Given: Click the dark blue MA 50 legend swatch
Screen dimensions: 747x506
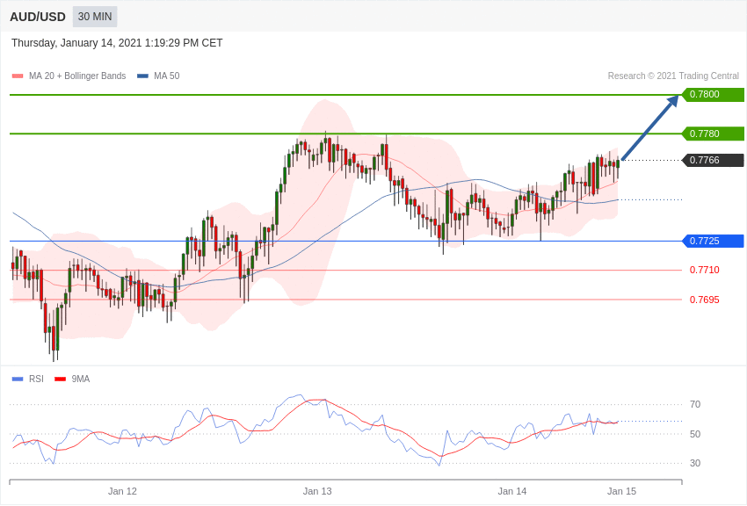Looking at the screenshot, I should coord(142,76).
